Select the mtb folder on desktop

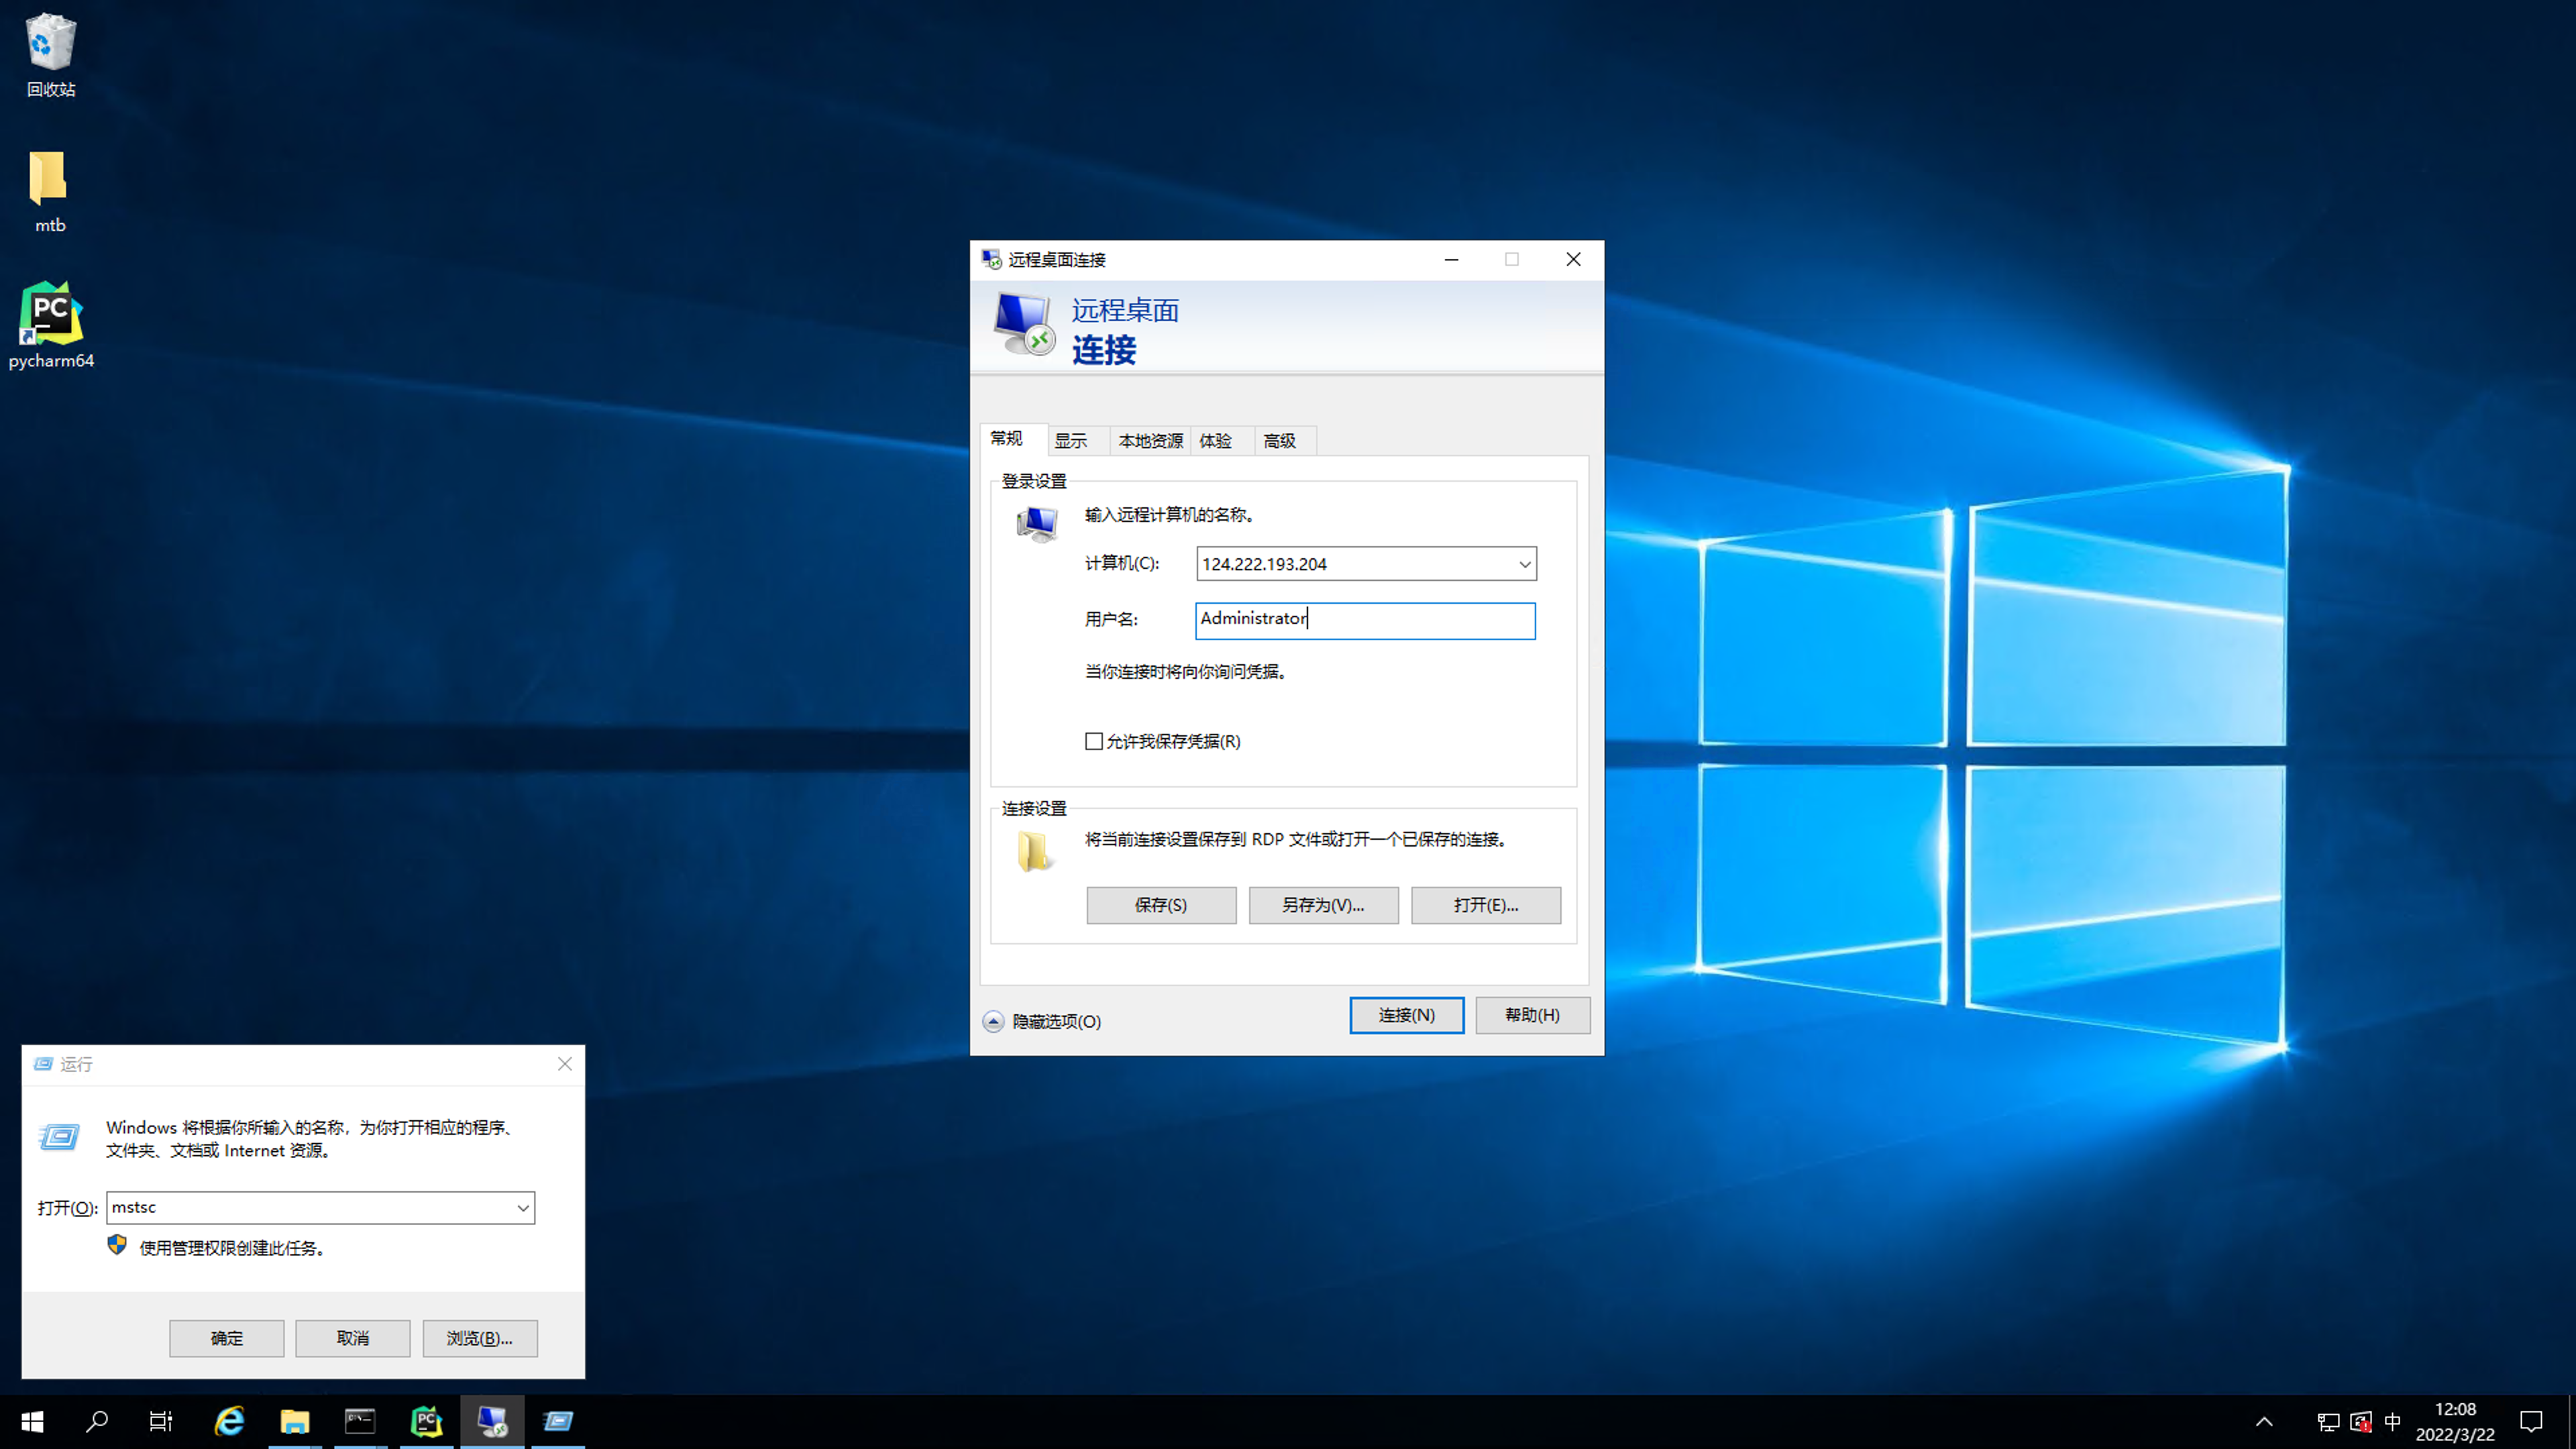click(x=49, y=182)
